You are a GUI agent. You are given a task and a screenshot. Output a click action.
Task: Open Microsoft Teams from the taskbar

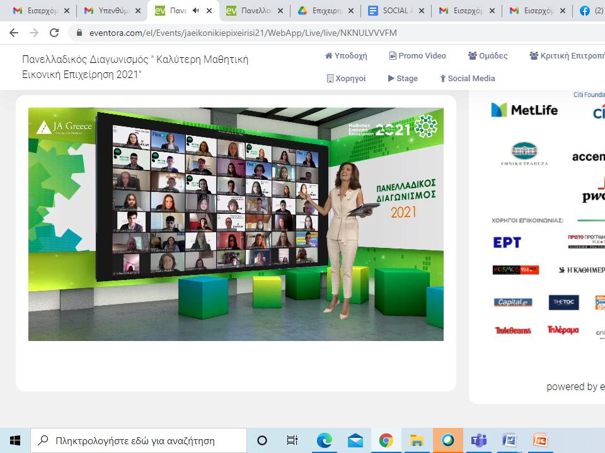478,440
